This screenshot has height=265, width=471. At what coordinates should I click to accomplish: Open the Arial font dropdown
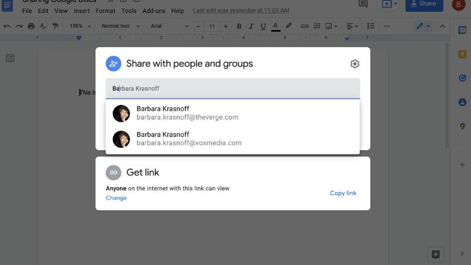pos(169,26)
